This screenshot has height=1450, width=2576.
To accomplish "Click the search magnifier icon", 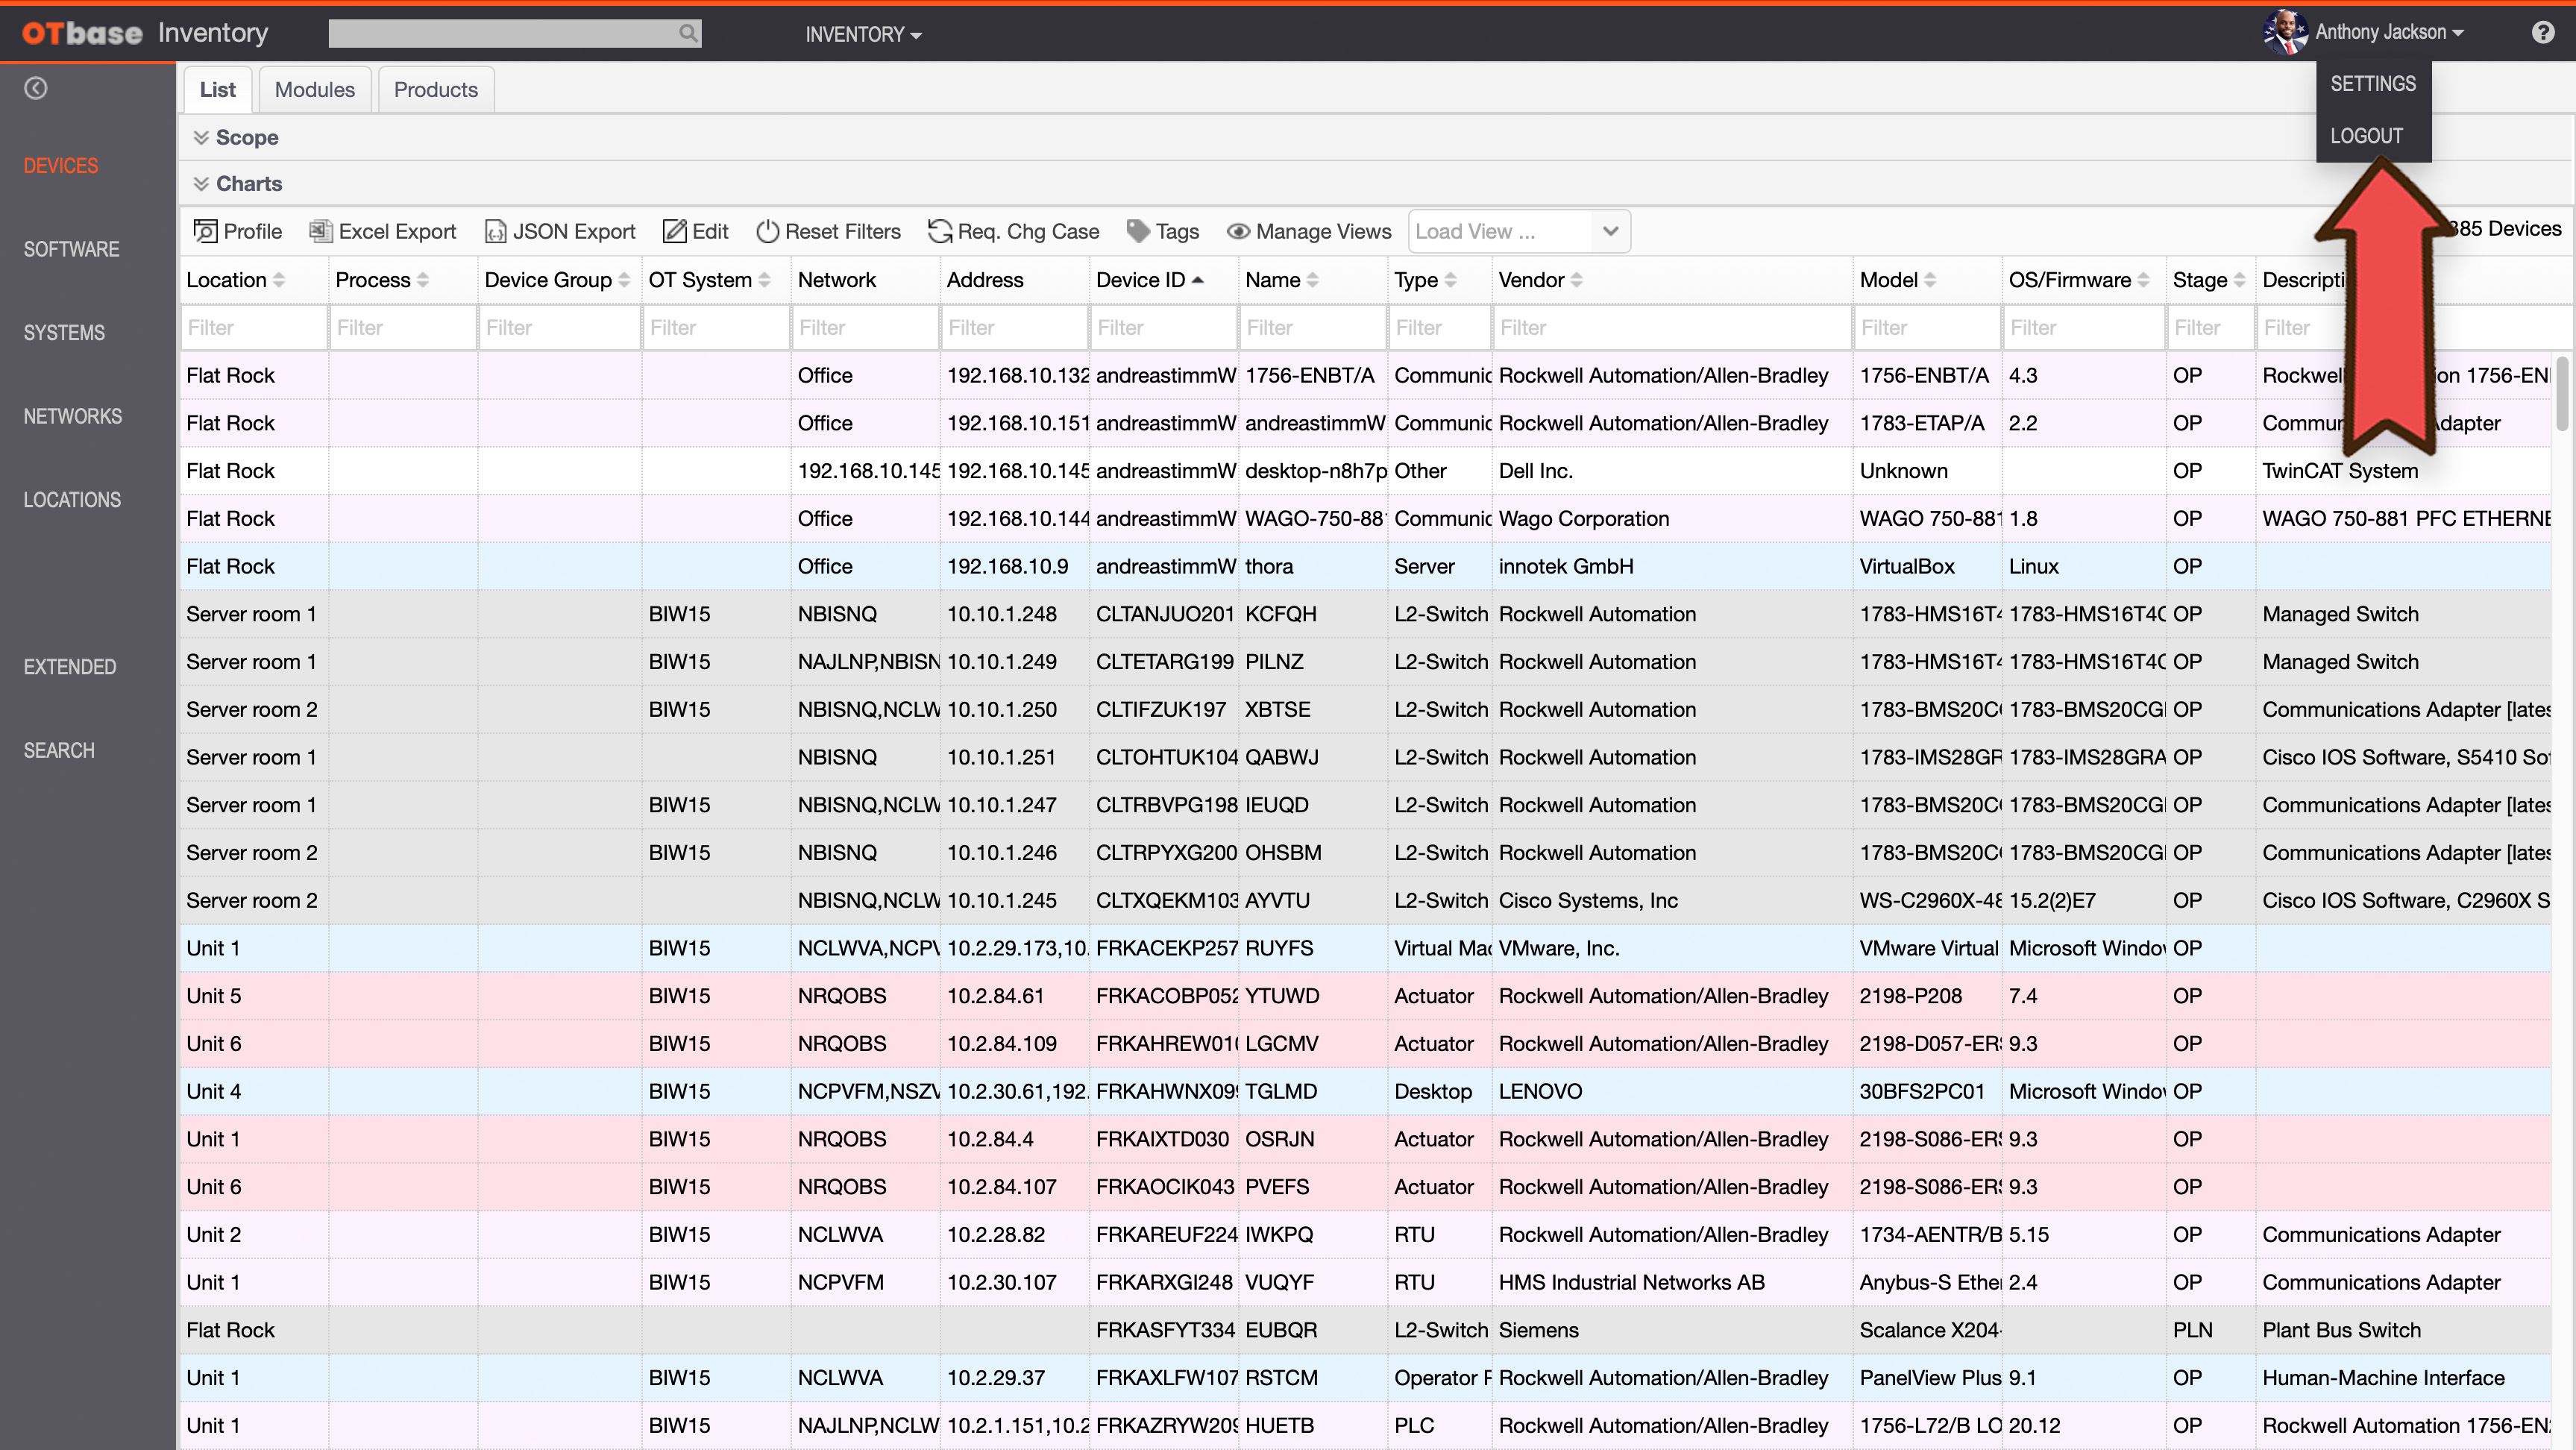I will 687,33.
